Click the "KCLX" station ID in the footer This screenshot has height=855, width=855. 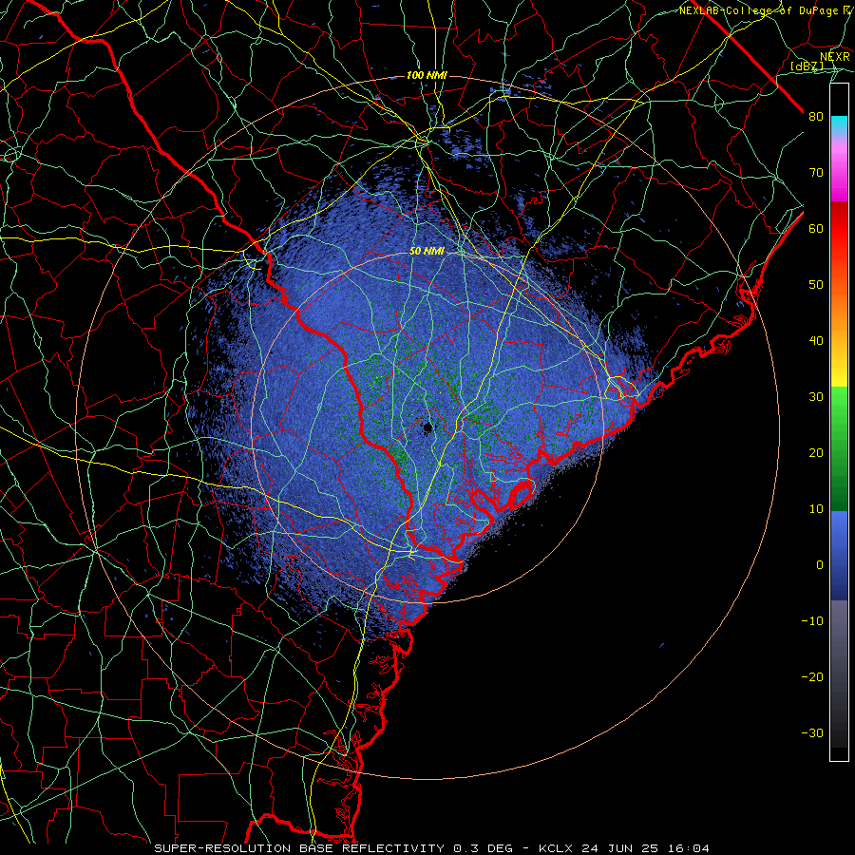556,848
